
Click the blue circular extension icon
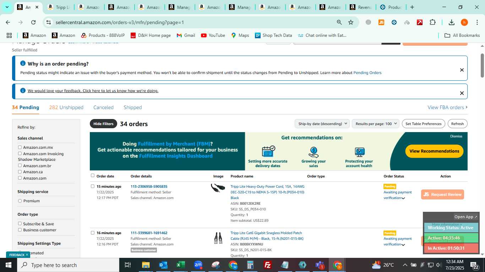394,22
